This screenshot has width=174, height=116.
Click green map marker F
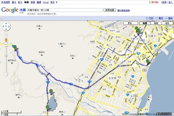(x=136, y=29)
